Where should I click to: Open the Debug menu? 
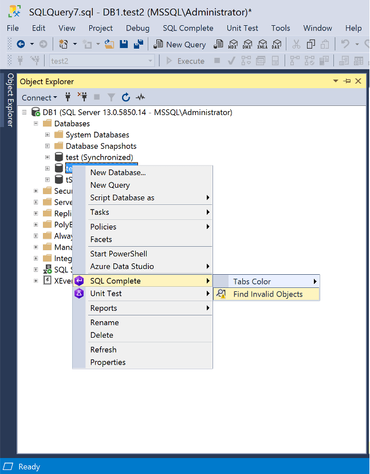137,28
